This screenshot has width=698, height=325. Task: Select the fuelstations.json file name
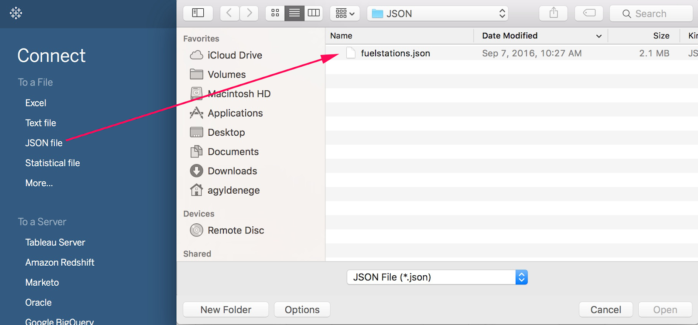[395, 53]
